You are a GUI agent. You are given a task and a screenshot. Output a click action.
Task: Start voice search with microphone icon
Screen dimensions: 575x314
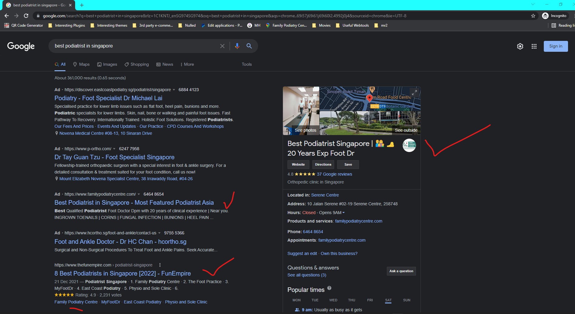(237, 46)
